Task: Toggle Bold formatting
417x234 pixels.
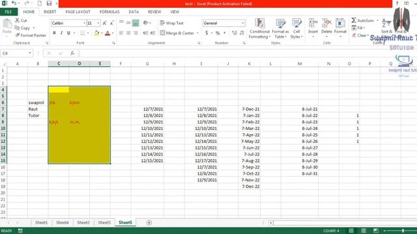Action: tap(54, 33)
